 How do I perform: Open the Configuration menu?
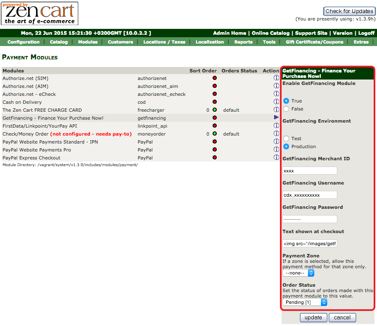click(23, 42)
